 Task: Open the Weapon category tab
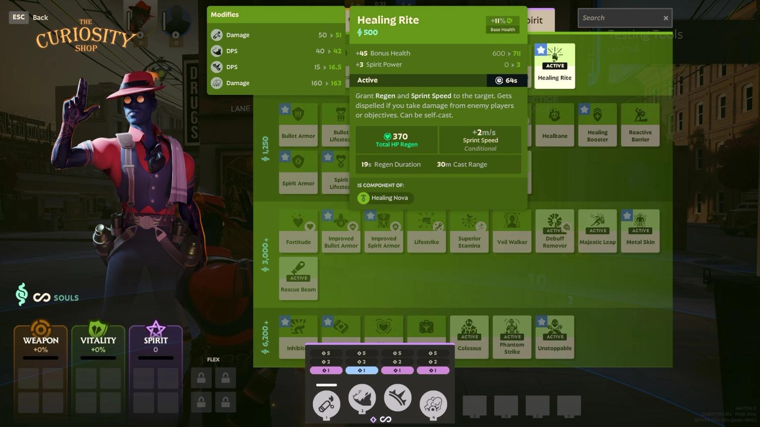pos(41,340)
